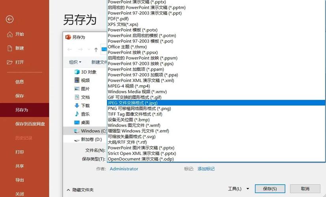Click the 添加标记 link
This screenshot has width=326, height=197.
click(206, 169)
